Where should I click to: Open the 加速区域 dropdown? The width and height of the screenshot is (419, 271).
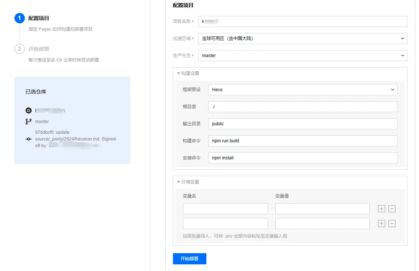302,39
